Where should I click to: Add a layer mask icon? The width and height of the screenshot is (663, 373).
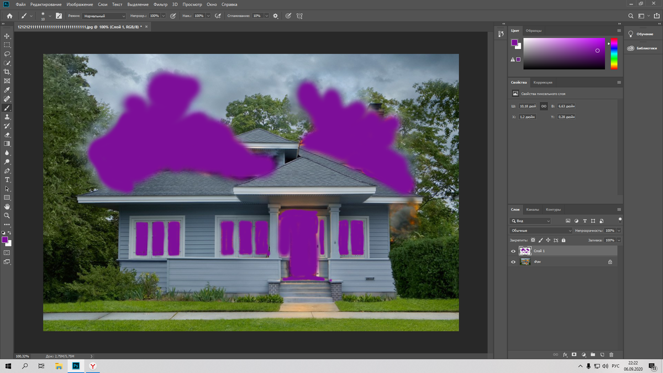tap(574, 355)
